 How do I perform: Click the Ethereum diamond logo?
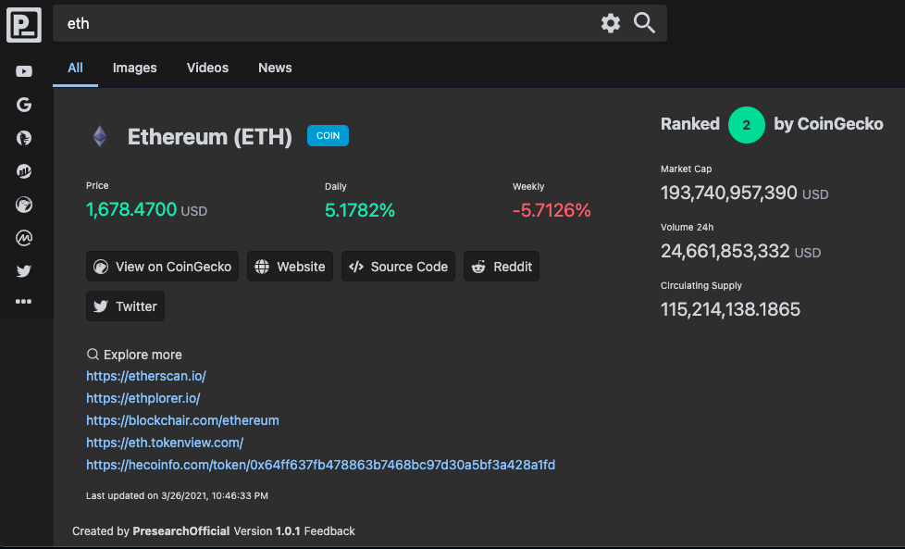tap(100, 136)
